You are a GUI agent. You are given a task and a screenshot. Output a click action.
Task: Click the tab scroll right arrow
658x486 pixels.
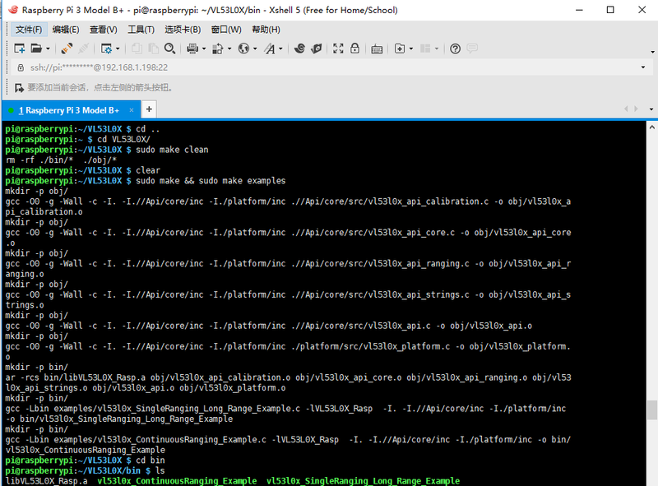click(637, 109)
